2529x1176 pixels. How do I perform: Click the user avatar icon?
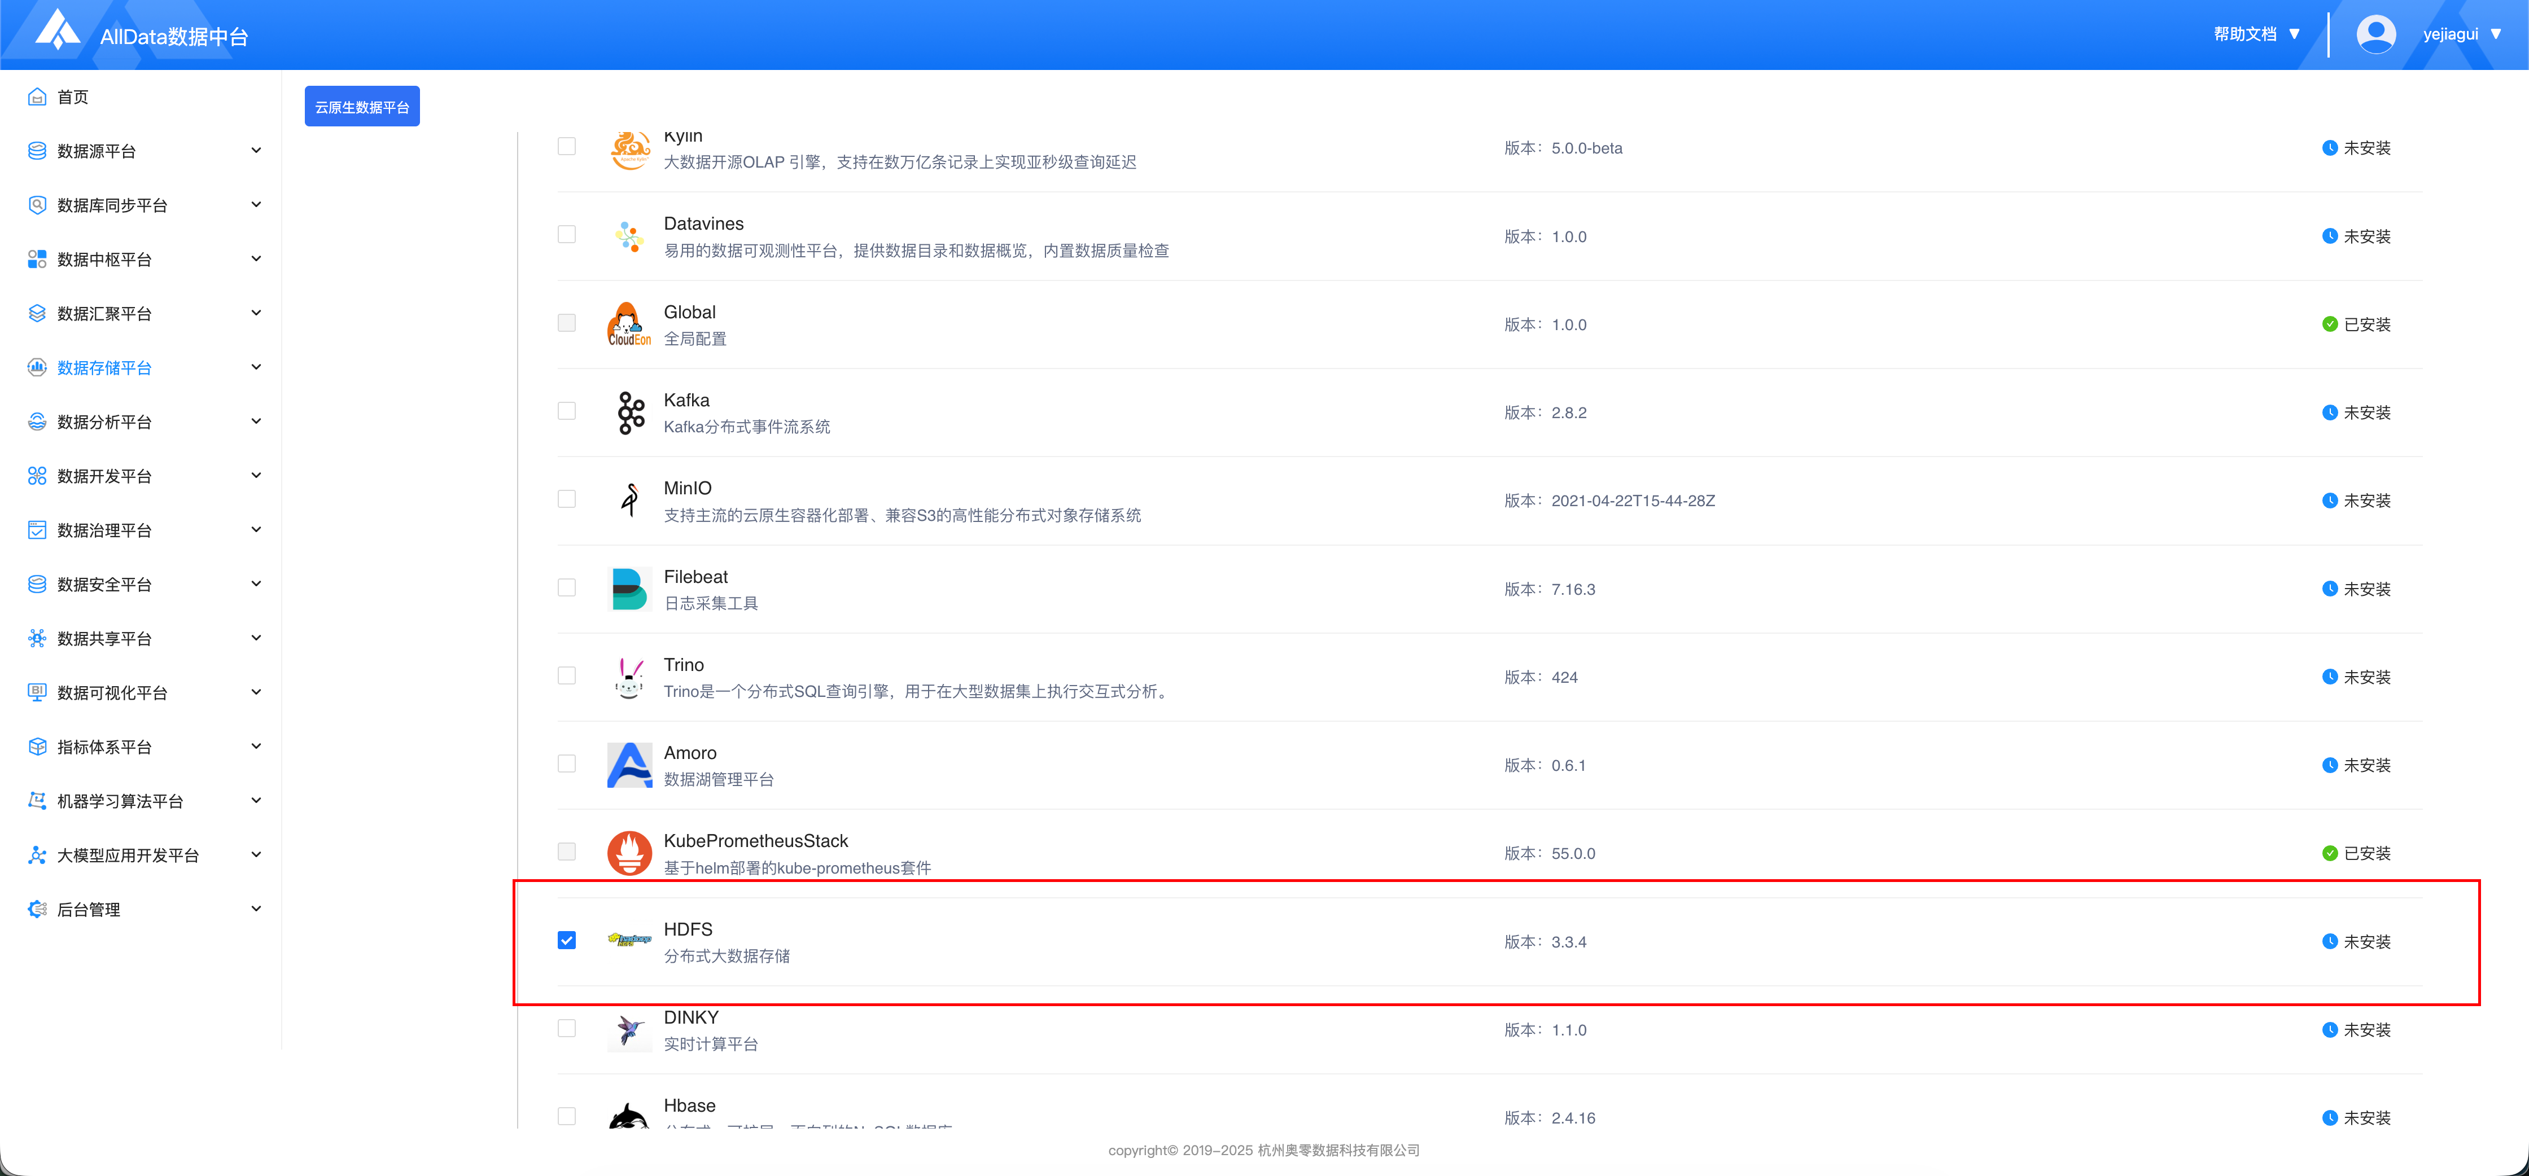pyautogui.click(x=2375, y=34)
